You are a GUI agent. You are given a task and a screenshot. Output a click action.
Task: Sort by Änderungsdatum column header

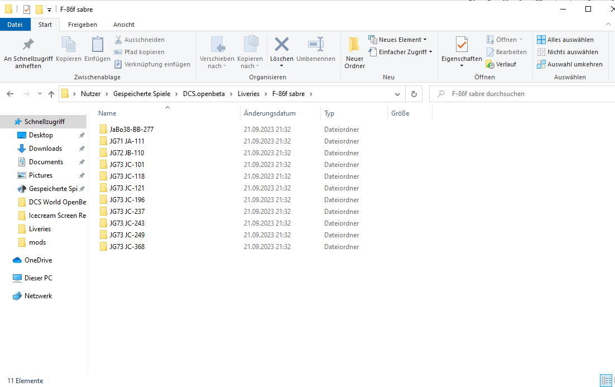click(270, 113)
